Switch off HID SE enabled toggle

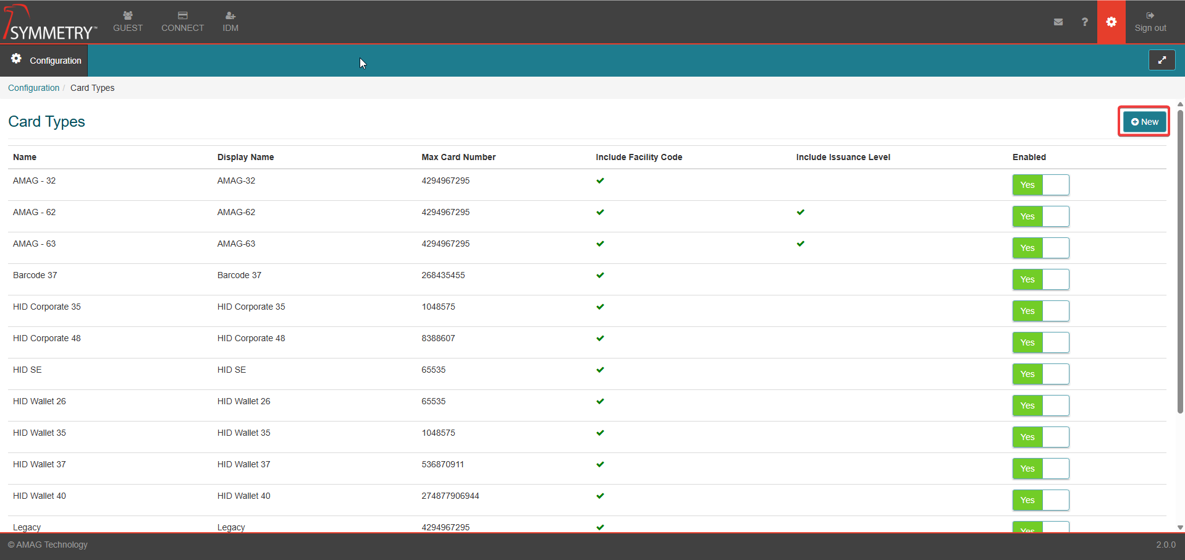[1040, 374]
